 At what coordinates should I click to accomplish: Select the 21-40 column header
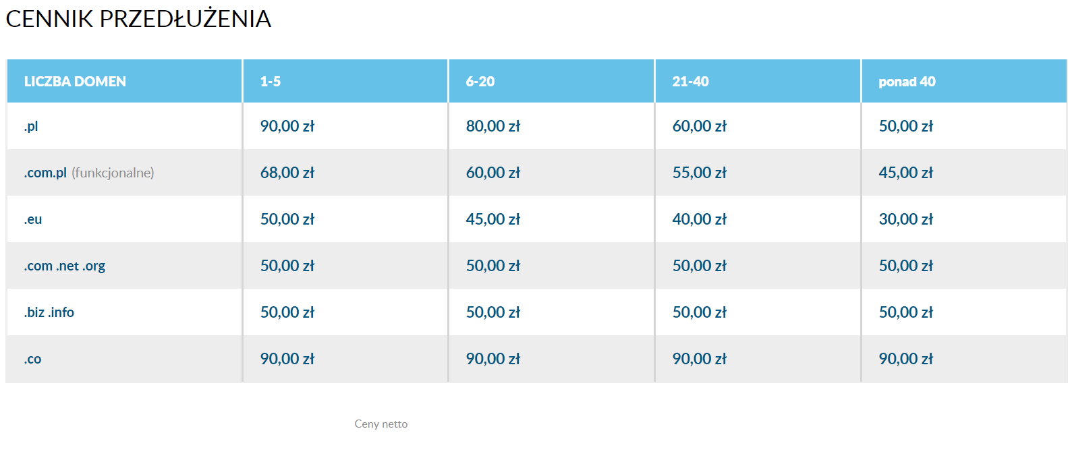[x=690, y=82]
